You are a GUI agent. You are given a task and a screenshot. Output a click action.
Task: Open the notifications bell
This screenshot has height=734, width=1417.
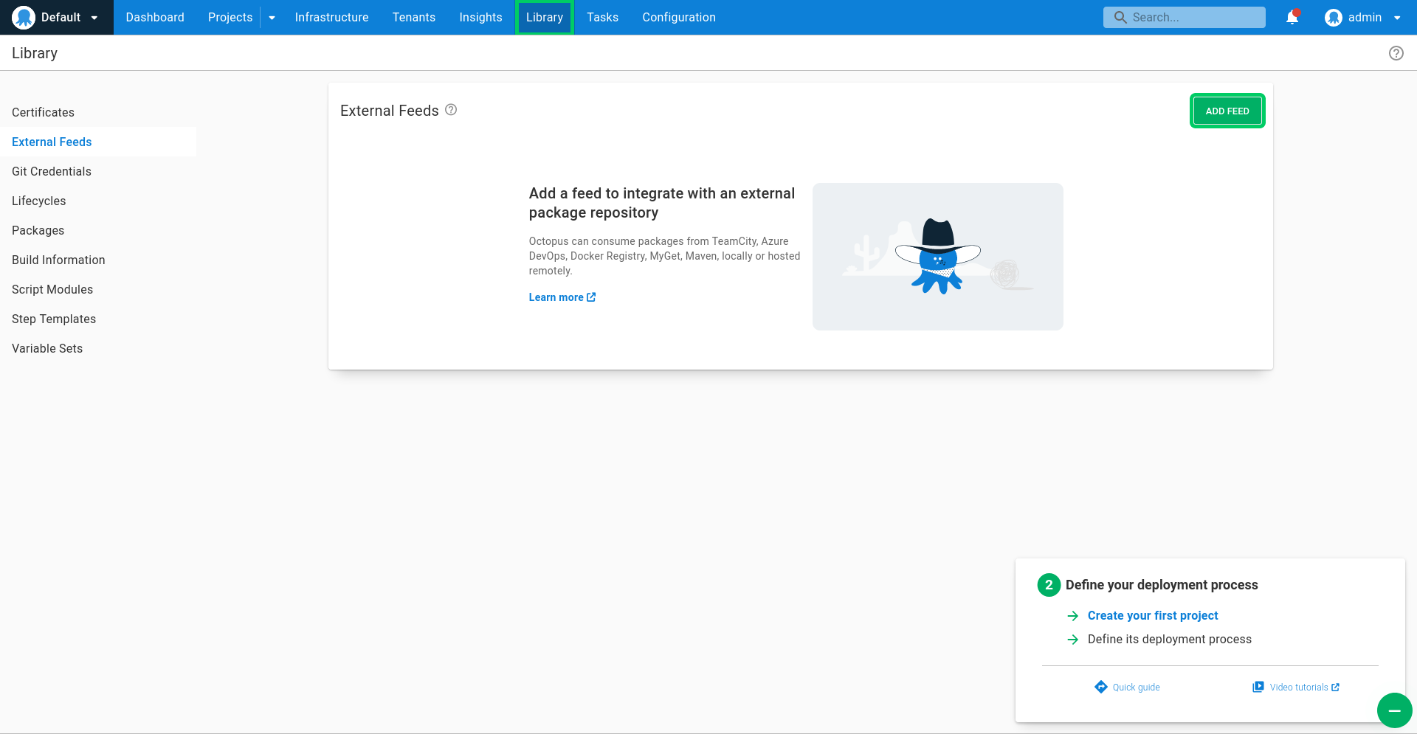click(1292, 17)
